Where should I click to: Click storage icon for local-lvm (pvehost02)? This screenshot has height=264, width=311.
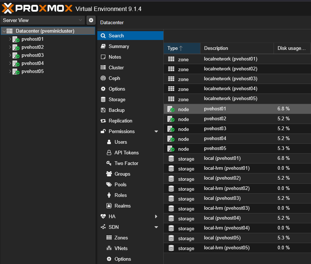[171, 188]
